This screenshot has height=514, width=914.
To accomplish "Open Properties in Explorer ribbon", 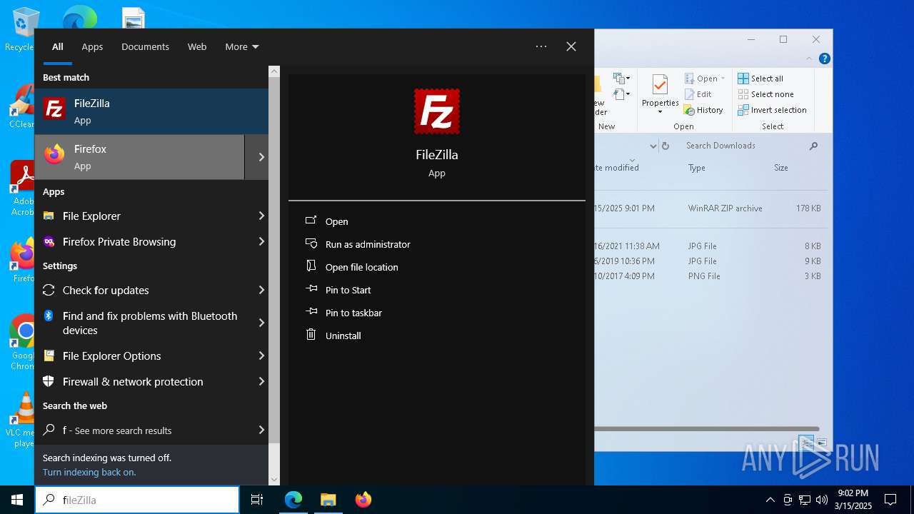I will click(x=660, y=94).
